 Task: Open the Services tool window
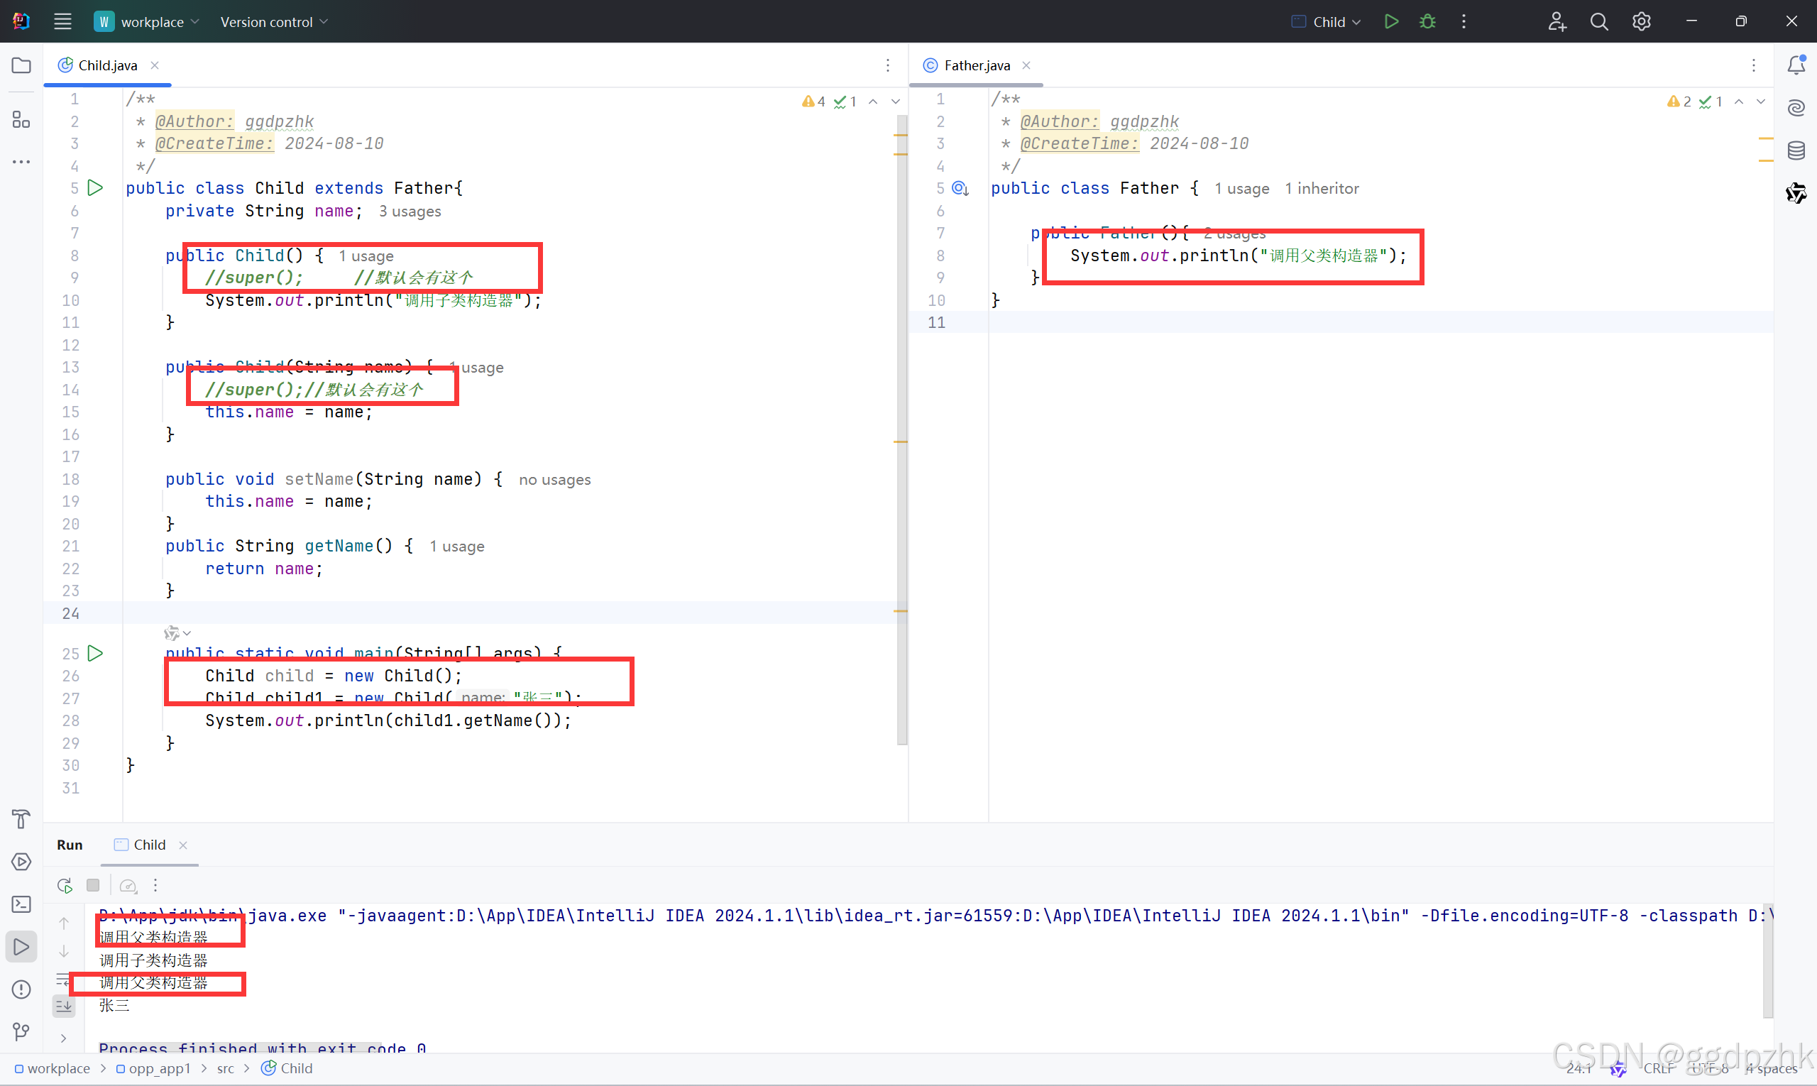21,861
